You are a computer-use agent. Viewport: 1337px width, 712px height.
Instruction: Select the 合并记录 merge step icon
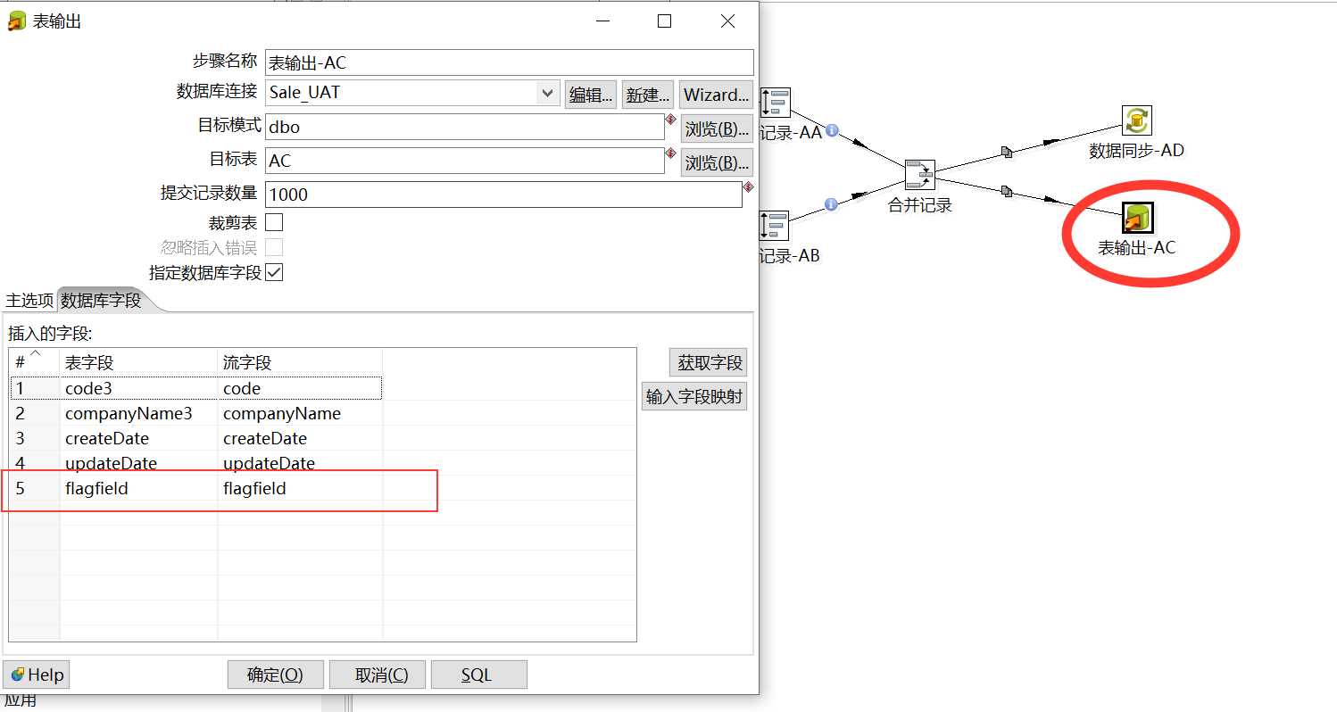(919, 175)
